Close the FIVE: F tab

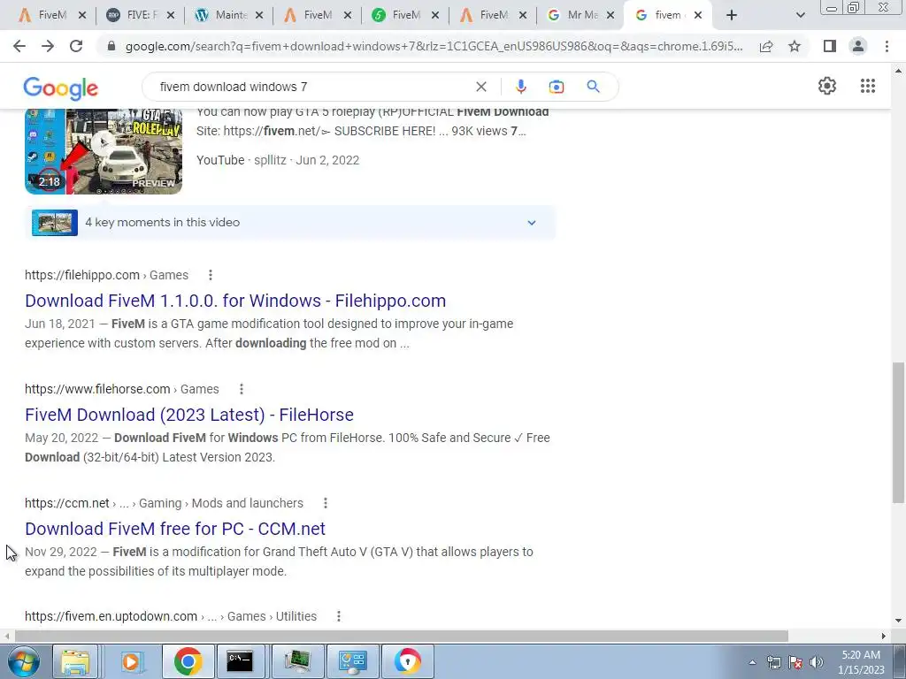point(171,15)
